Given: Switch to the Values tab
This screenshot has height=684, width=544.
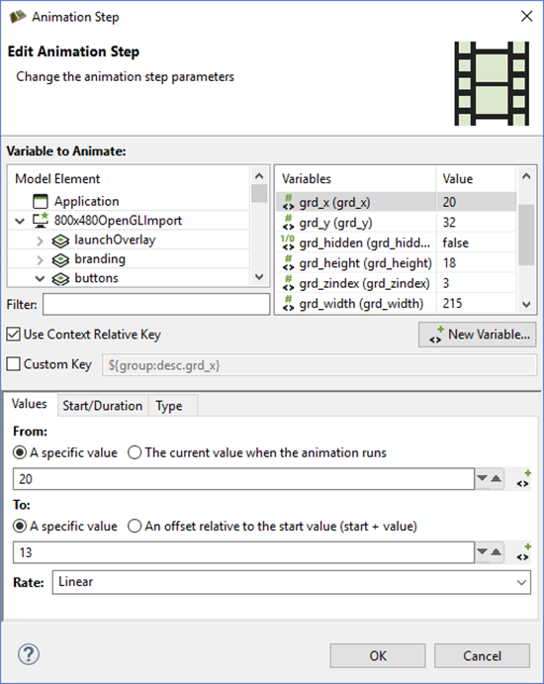Looking at the screenshot, I should [30, 404].
